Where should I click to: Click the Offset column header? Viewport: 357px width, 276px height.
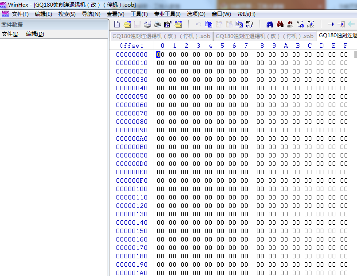click(132, 46)
